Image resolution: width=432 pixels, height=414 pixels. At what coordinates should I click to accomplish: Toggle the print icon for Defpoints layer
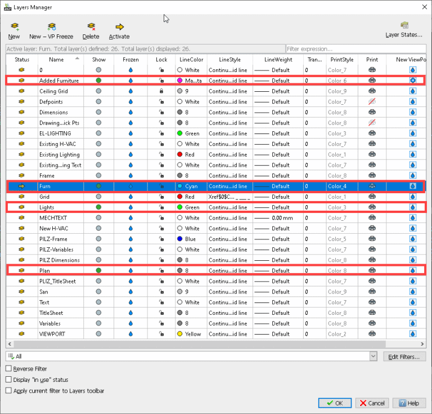(x=372, y=102)
